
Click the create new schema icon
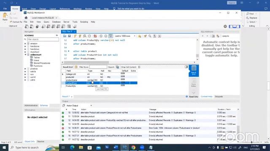click(x=43, y=26)
